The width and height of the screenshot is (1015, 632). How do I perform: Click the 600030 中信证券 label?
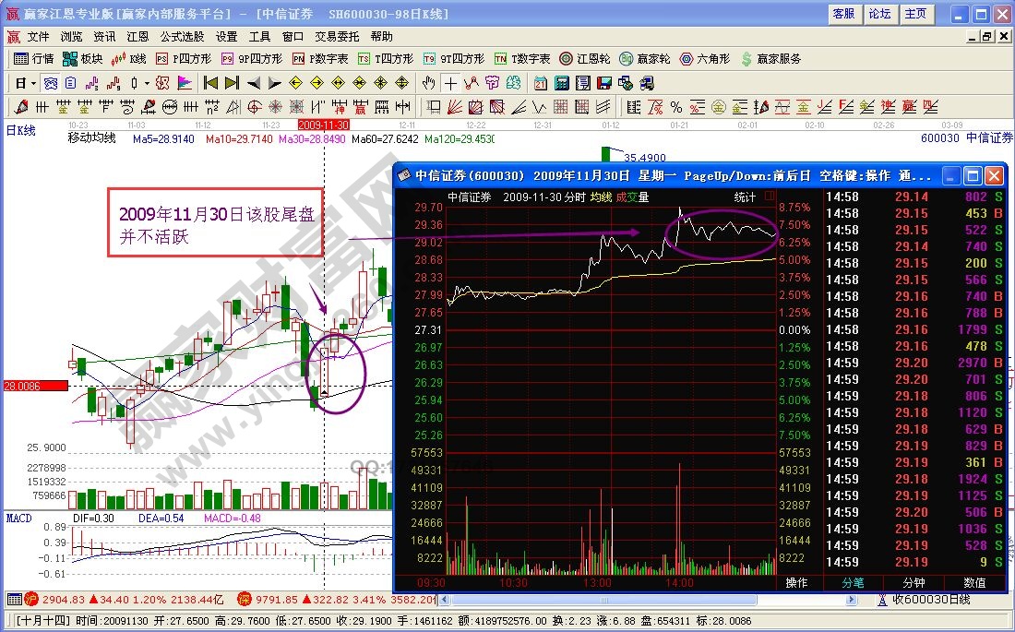point(966,137)
